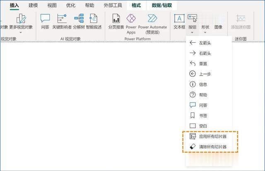Switch to the 插入 ribbon tab
This screenshot has width=265, height=171.
coord(14,5)
